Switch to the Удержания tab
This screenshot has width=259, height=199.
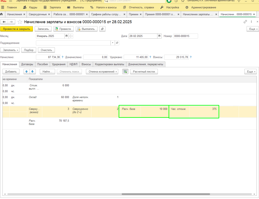pyautogui.click(x=59, y=64)
